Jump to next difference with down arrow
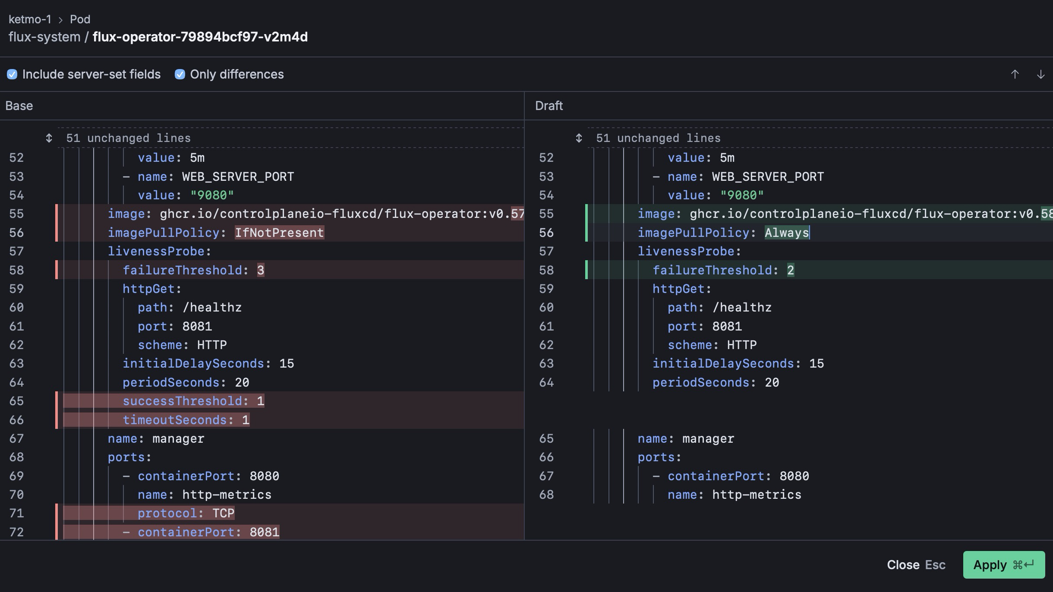 [x=1041, y=74]
